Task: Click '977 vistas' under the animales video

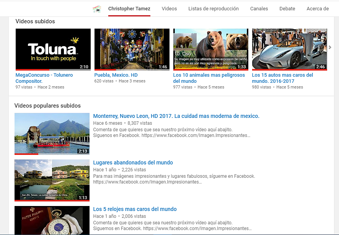Action: click(x=183, y=87)
